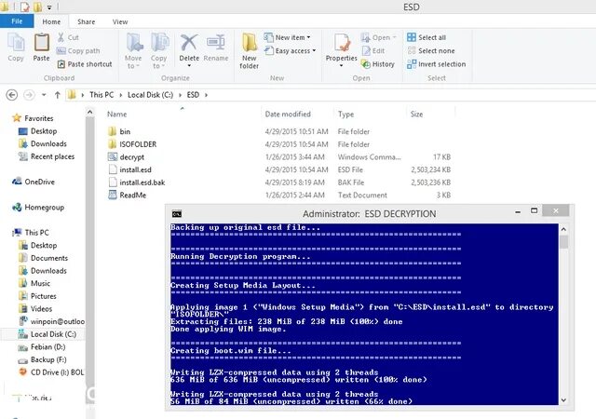Click command window scrollbar up arrow
This screenshot has height=419, width=596.
point(563,229)
